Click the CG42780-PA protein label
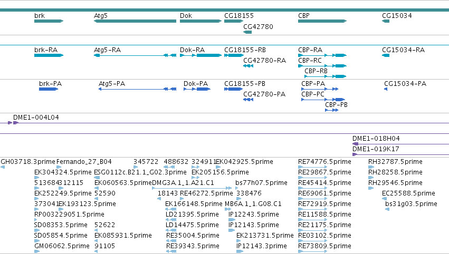 coord(264,94)
